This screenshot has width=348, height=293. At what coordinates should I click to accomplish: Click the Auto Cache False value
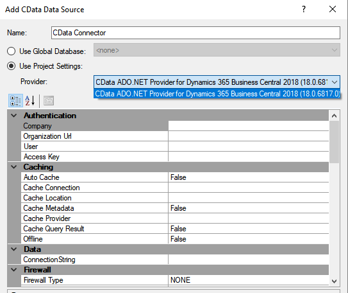pos(249,177)
